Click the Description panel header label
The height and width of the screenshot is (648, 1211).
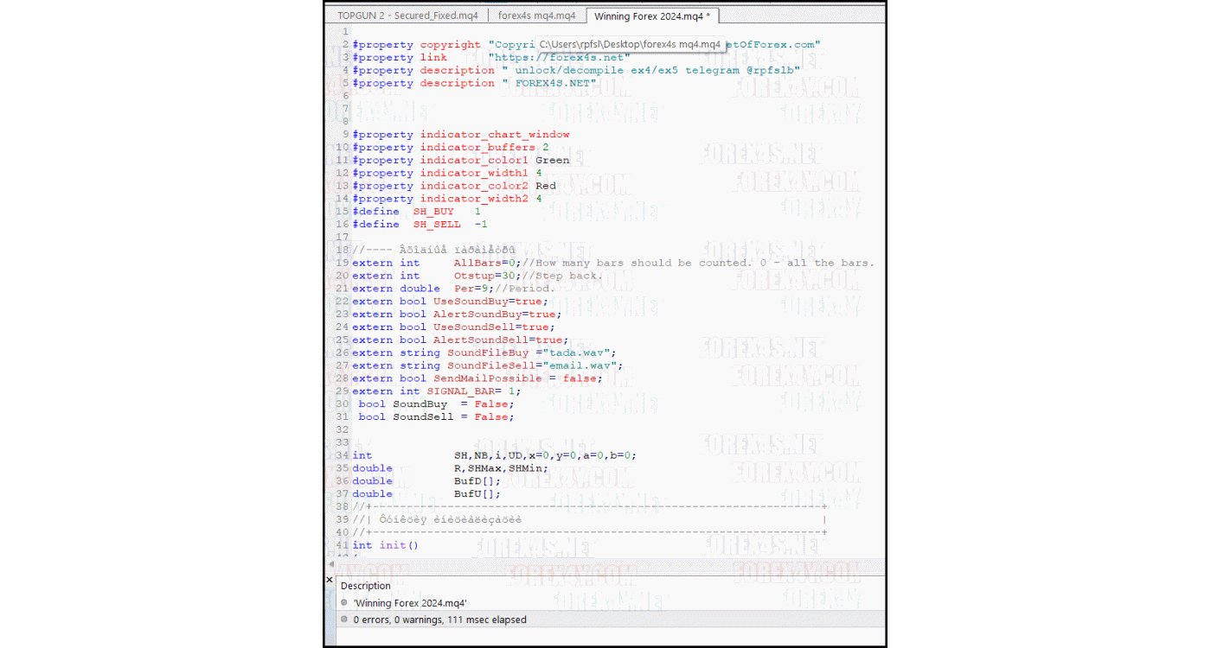coord(365,585)
